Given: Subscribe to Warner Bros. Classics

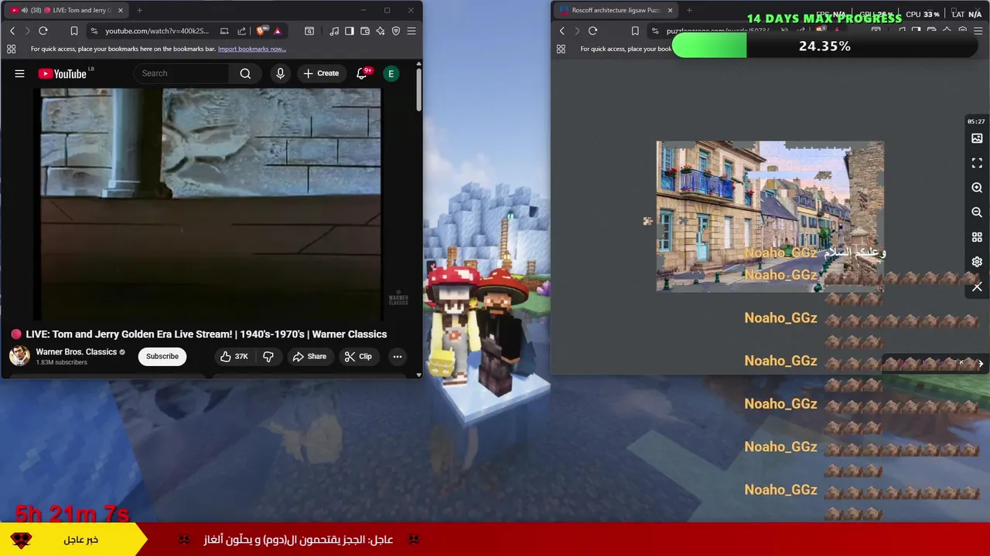Looking at the screenshot, I should point(162,356).
